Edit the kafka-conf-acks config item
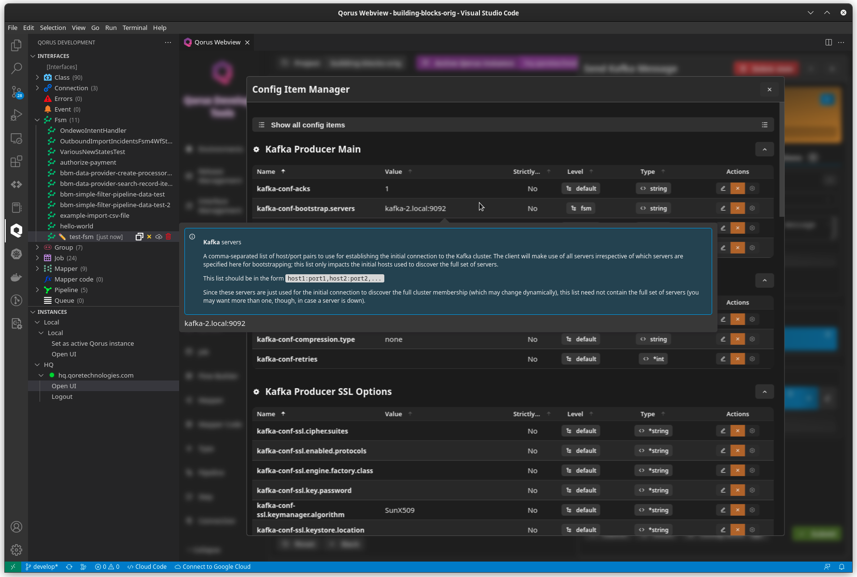Screen dimensions: 857x577 point(723,189)
